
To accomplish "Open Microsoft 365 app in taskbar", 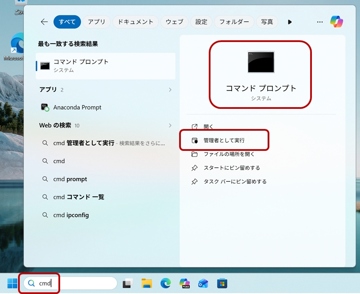I will (x=184, y=283).
